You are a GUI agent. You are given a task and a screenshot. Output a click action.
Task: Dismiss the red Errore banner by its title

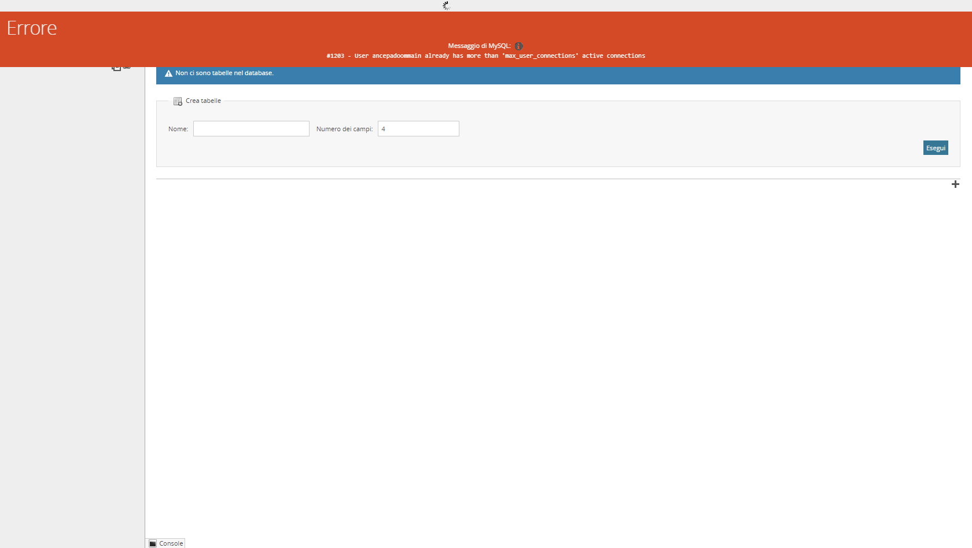[32, 28]
